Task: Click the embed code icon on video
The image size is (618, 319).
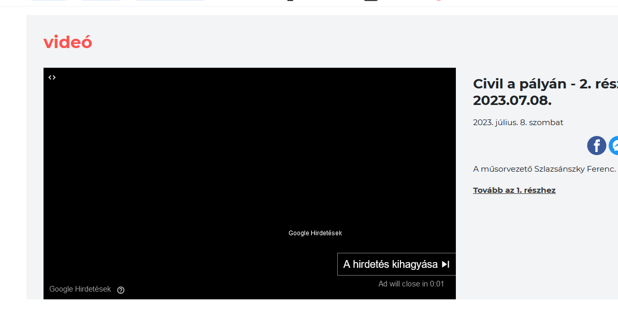Action: click(x=52, y=78)
